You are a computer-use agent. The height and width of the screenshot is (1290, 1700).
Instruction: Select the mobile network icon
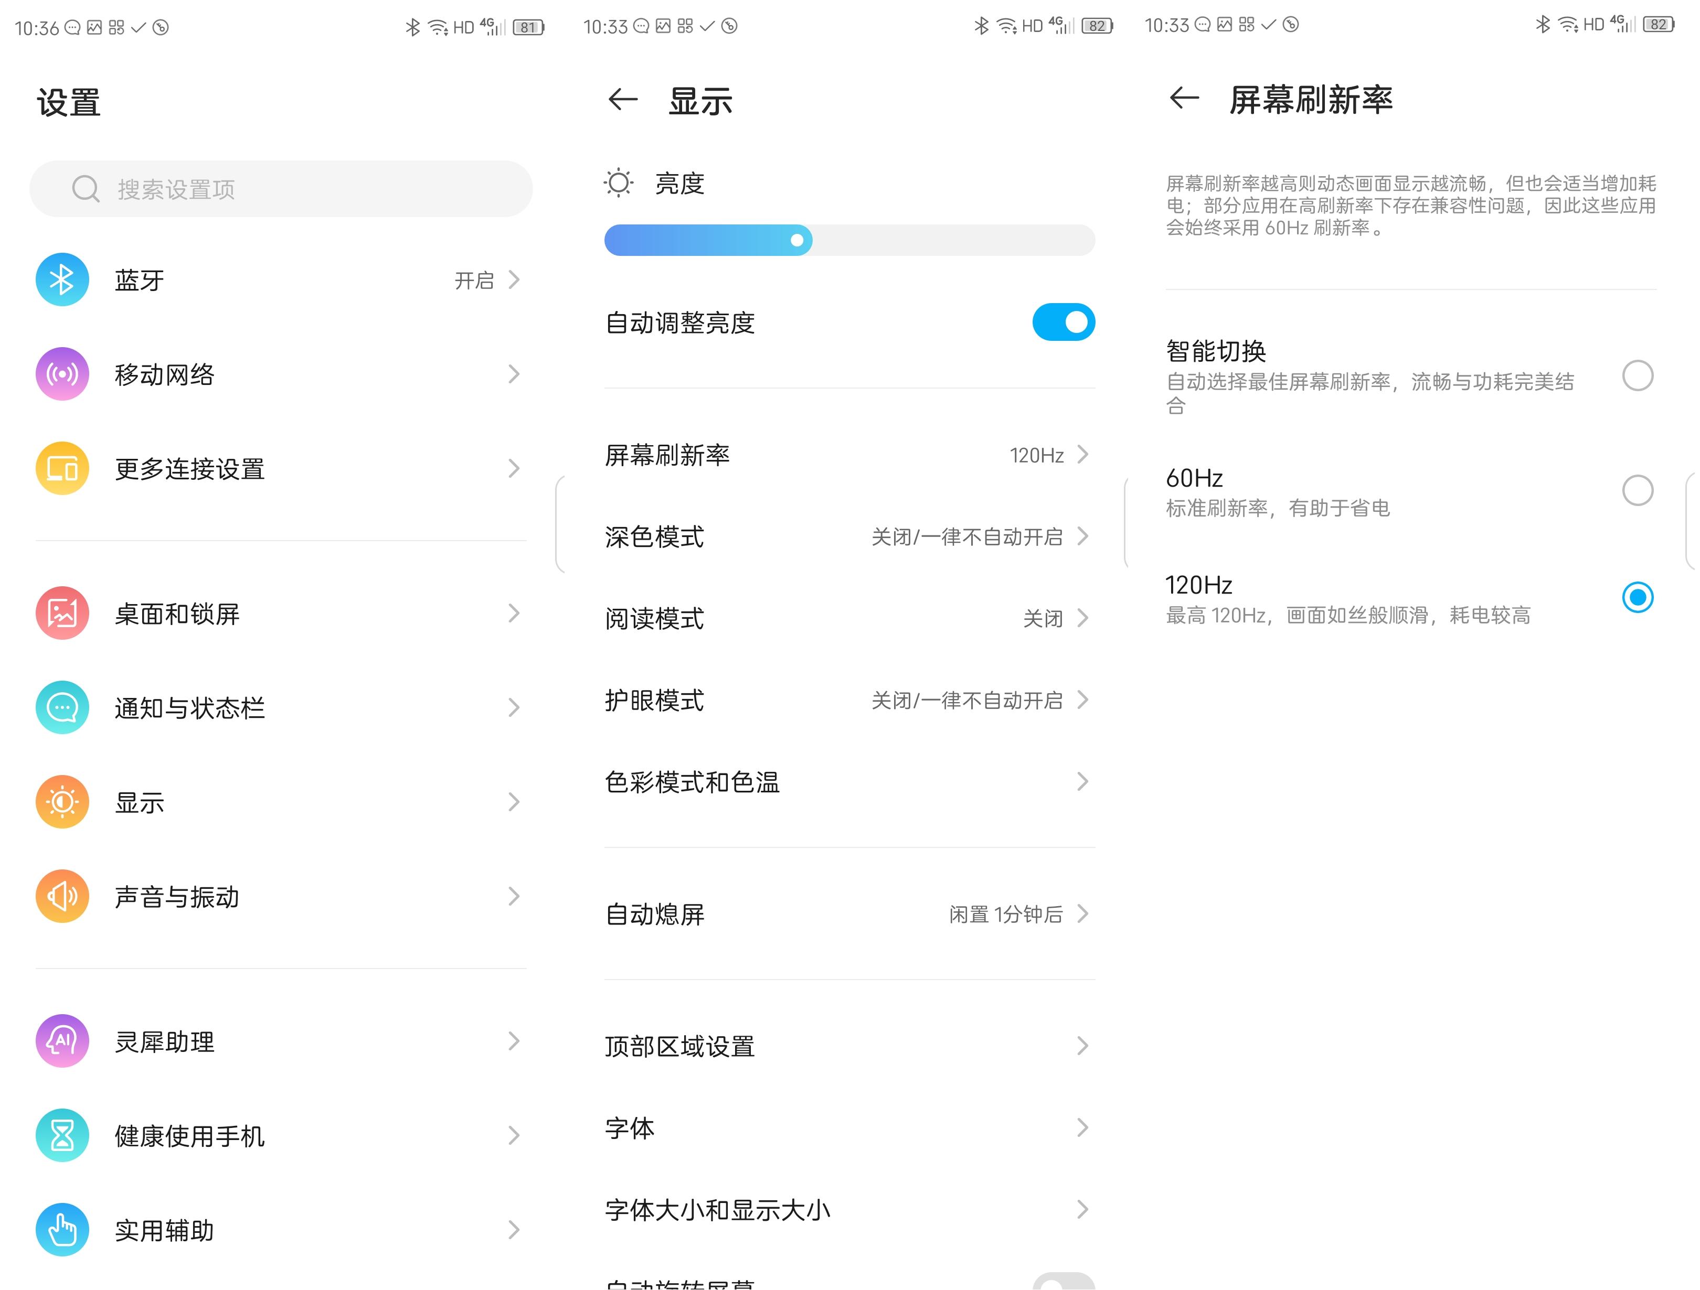(x=62, y=374)
